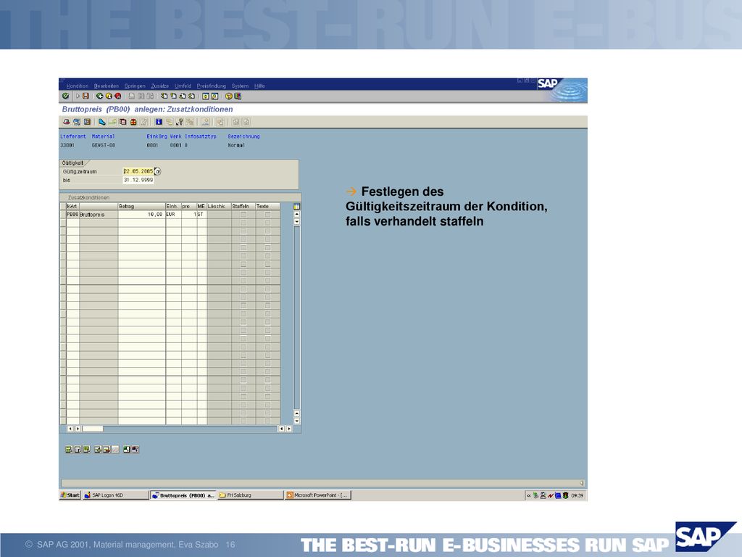Image resolution: width=742 pixels, height=557 pixels.
Task: Open the Kondition menu
Action: (x=77, y=86)
